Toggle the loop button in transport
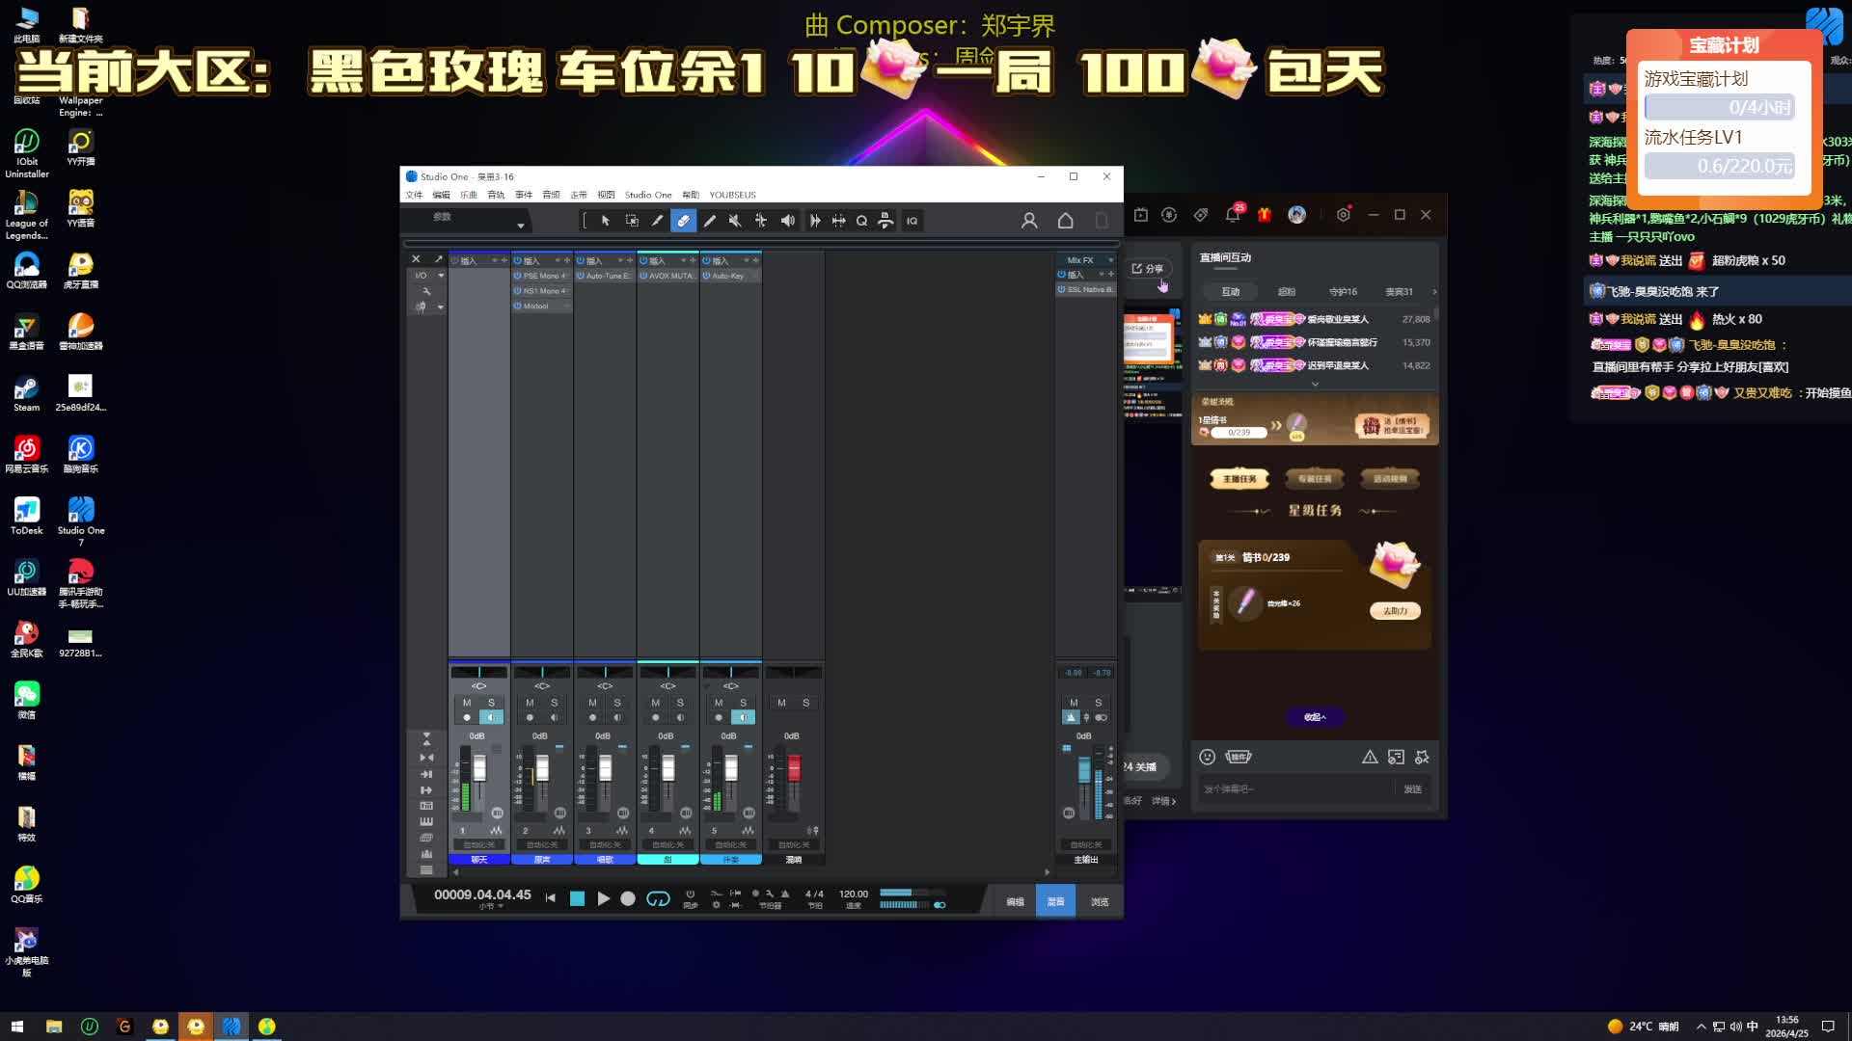Viewport: 1852px width, 1041px height. point(658,898)
